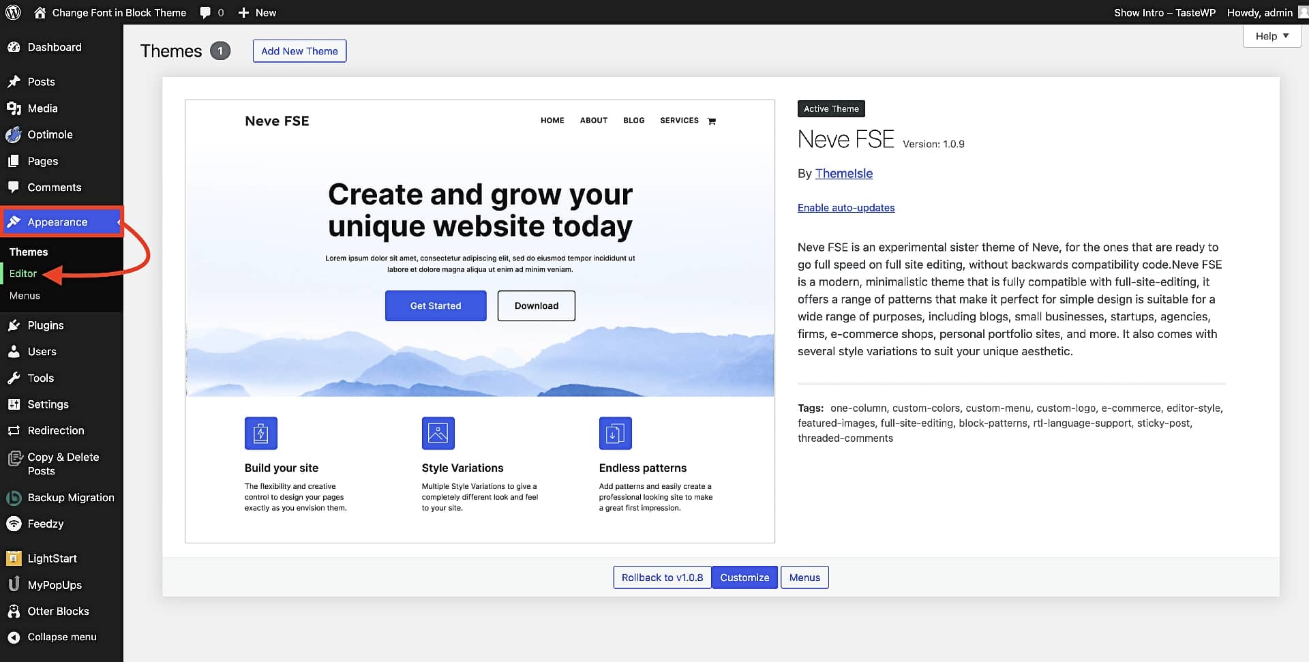The image size is (1309, 662).
Task: Click the HOME link in theme preview
Action: 552,120
